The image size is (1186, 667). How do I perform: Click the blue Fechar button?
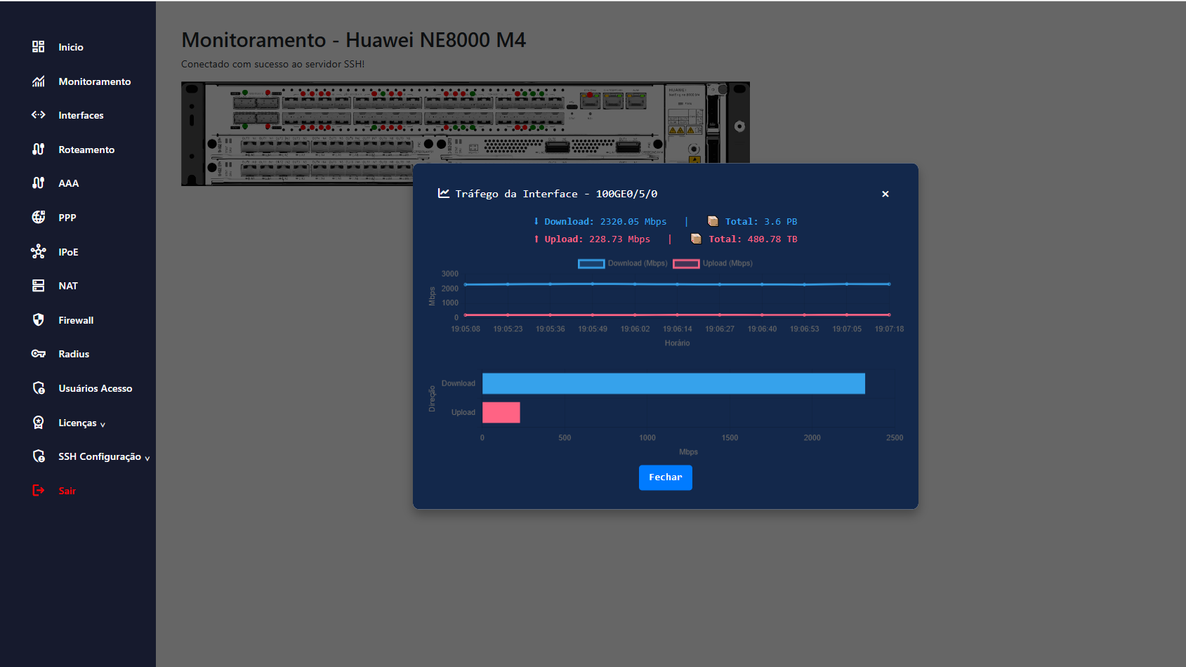666,477
